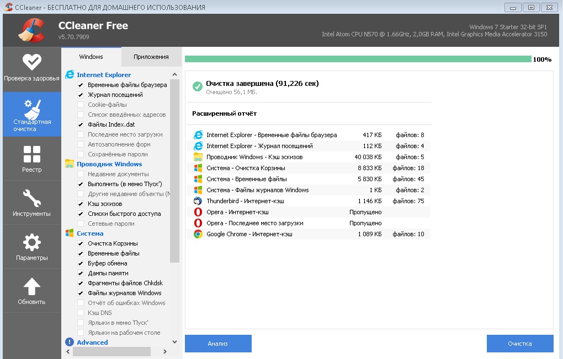Click the horizontal scrollbar thumb under the tree
This screenshot has width=563, height=359.
[x=111, y=351]
